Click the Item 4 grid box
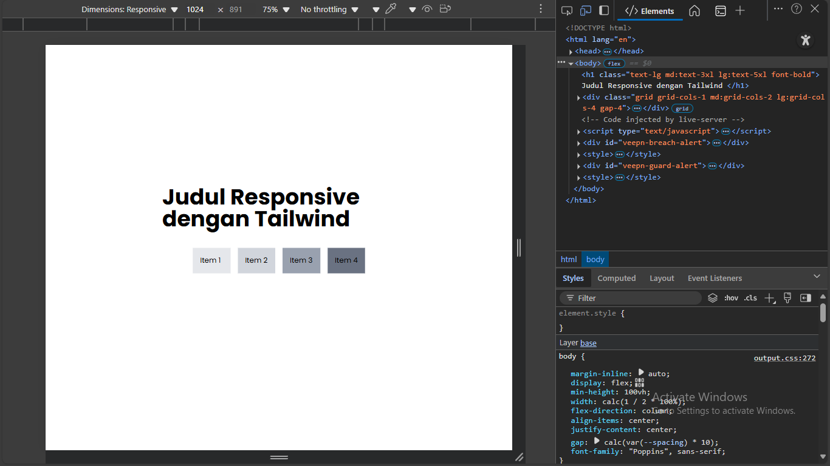The width and height of the screenshot is (830, 466). (346, 260)
